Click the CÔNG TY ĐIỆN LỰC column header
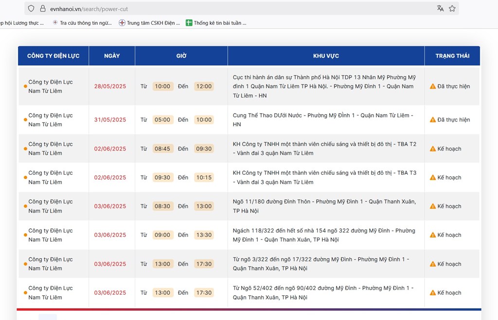 click(x=53, y=56)
